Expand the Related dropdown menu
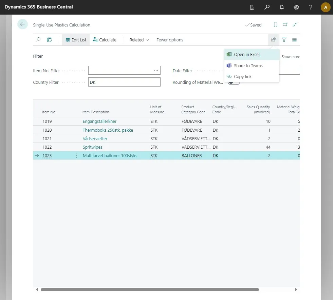This screenshot has width=333, height=300. [139, 40]
